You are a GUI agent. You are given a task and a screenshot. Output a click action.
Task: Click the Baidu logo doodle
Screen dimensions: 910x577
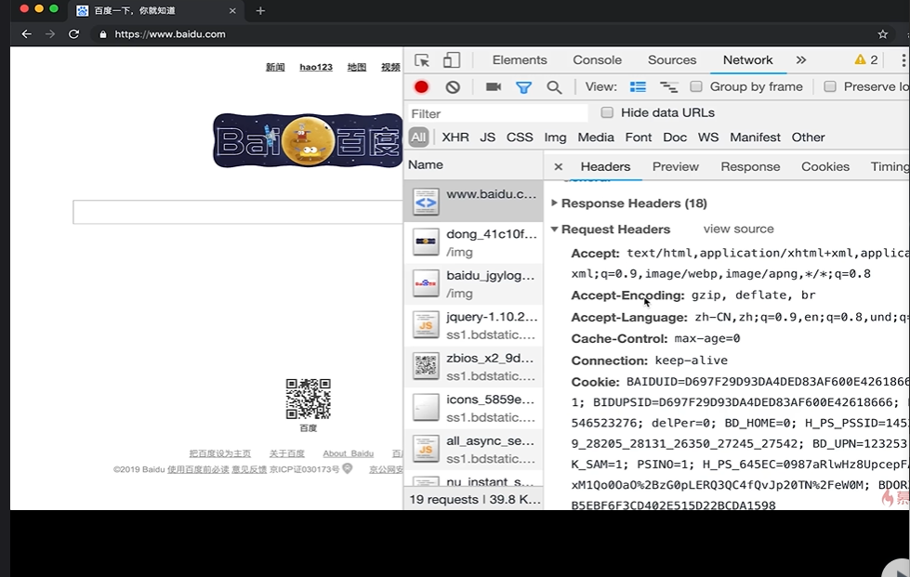pos(308,141)
